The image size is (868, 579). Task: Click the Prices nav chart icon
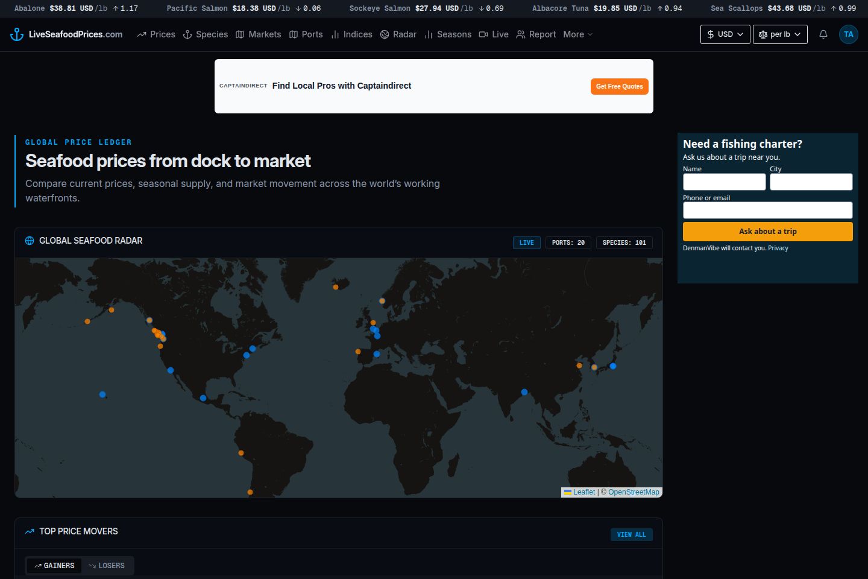click(x=142, y=34)
